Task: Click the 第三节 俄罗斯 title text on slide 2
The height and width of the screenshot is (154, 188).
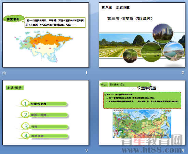Action: click(130, 18)
